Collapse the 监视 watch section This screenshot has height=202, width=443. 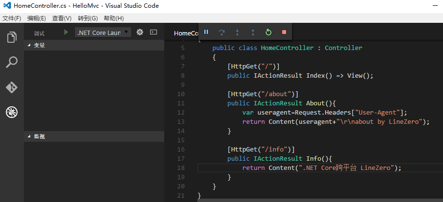click(x=94, y=136)
